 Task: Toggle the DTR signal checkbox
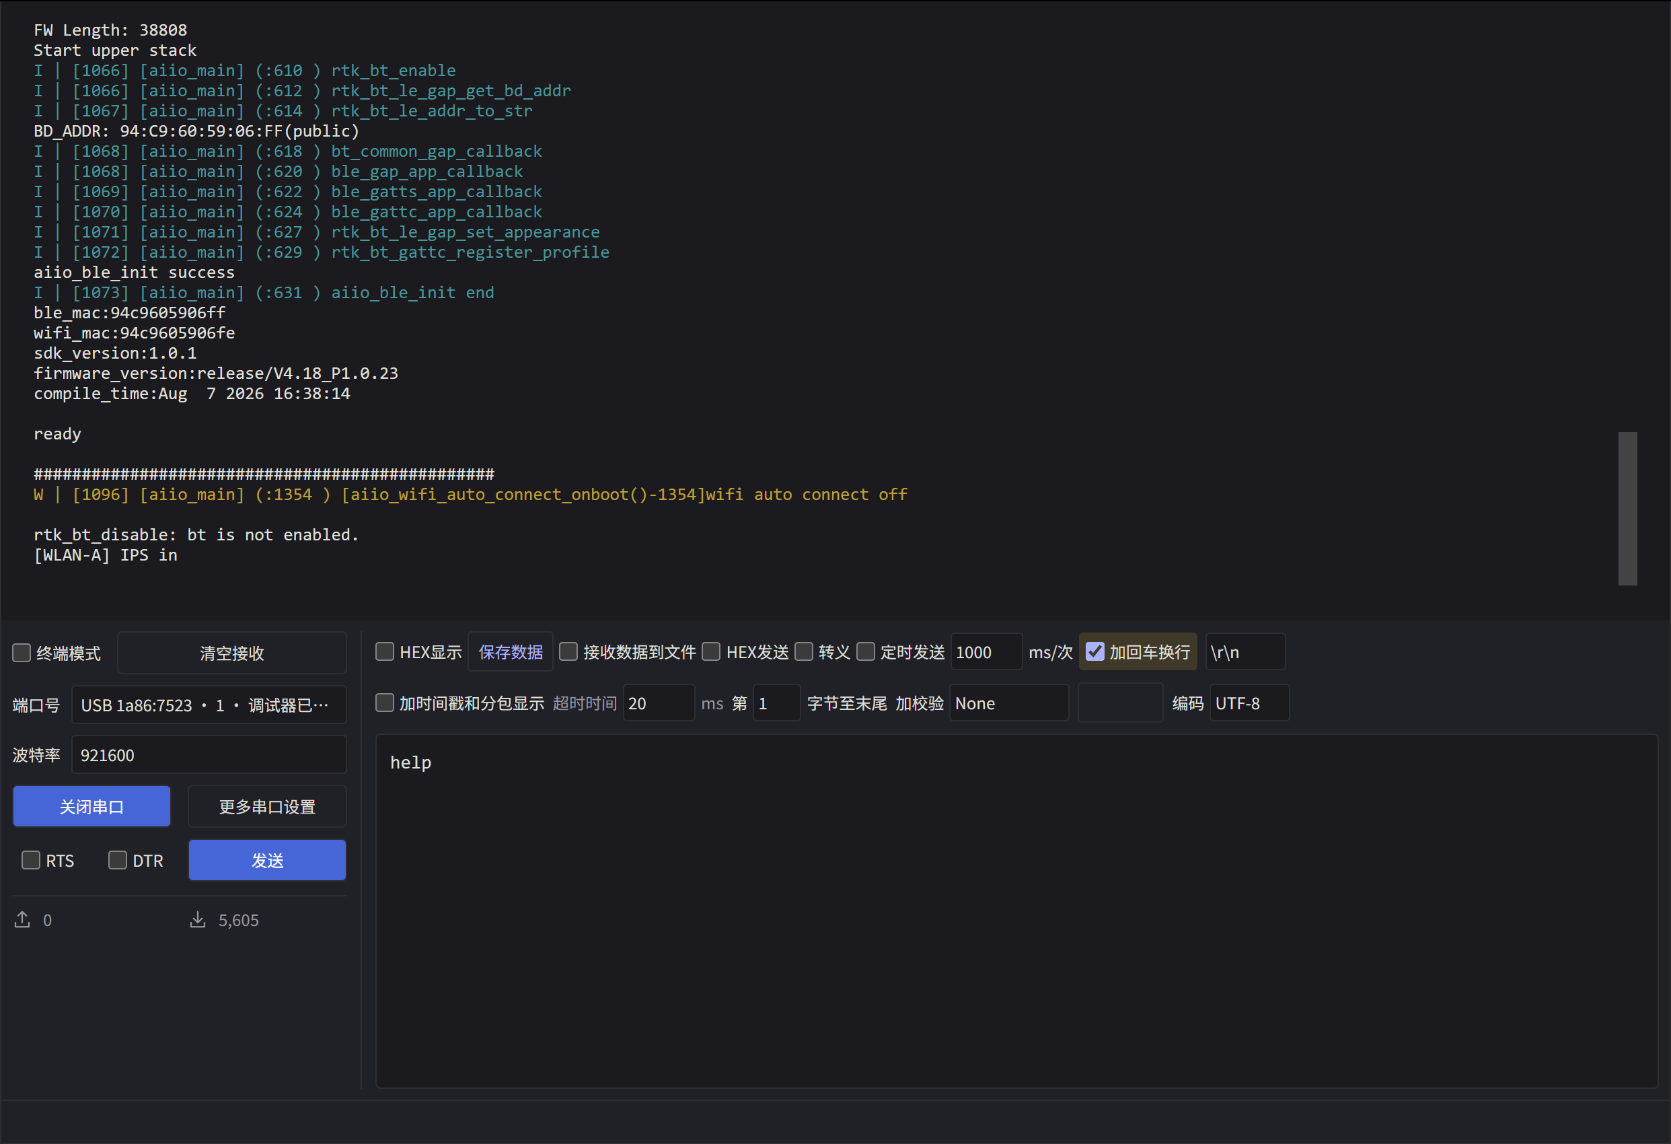tap(118, 861)
